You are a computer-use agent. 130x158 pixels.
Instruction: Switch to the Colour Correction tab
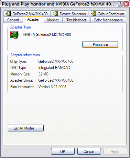[107, 14]
